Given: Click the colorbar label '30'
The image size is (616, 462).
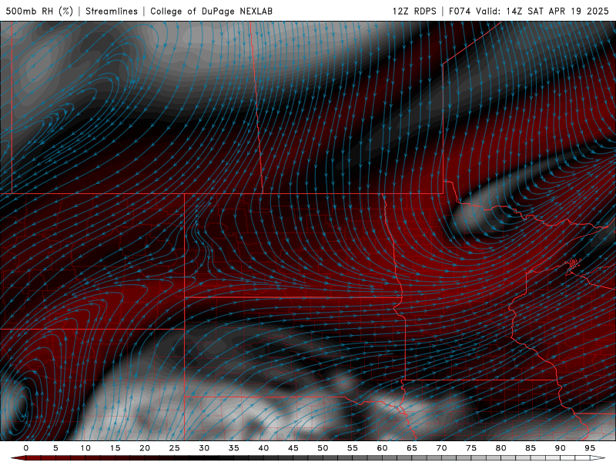Looking at the screenshot, I should pos(204,448).
